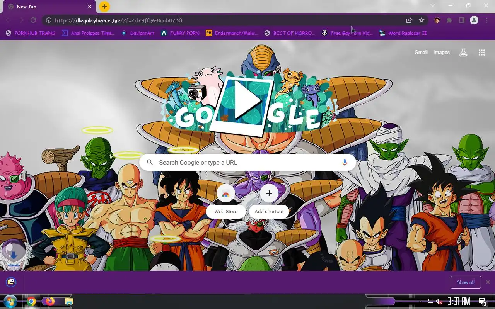Go back to the previous page

point(9,20)
